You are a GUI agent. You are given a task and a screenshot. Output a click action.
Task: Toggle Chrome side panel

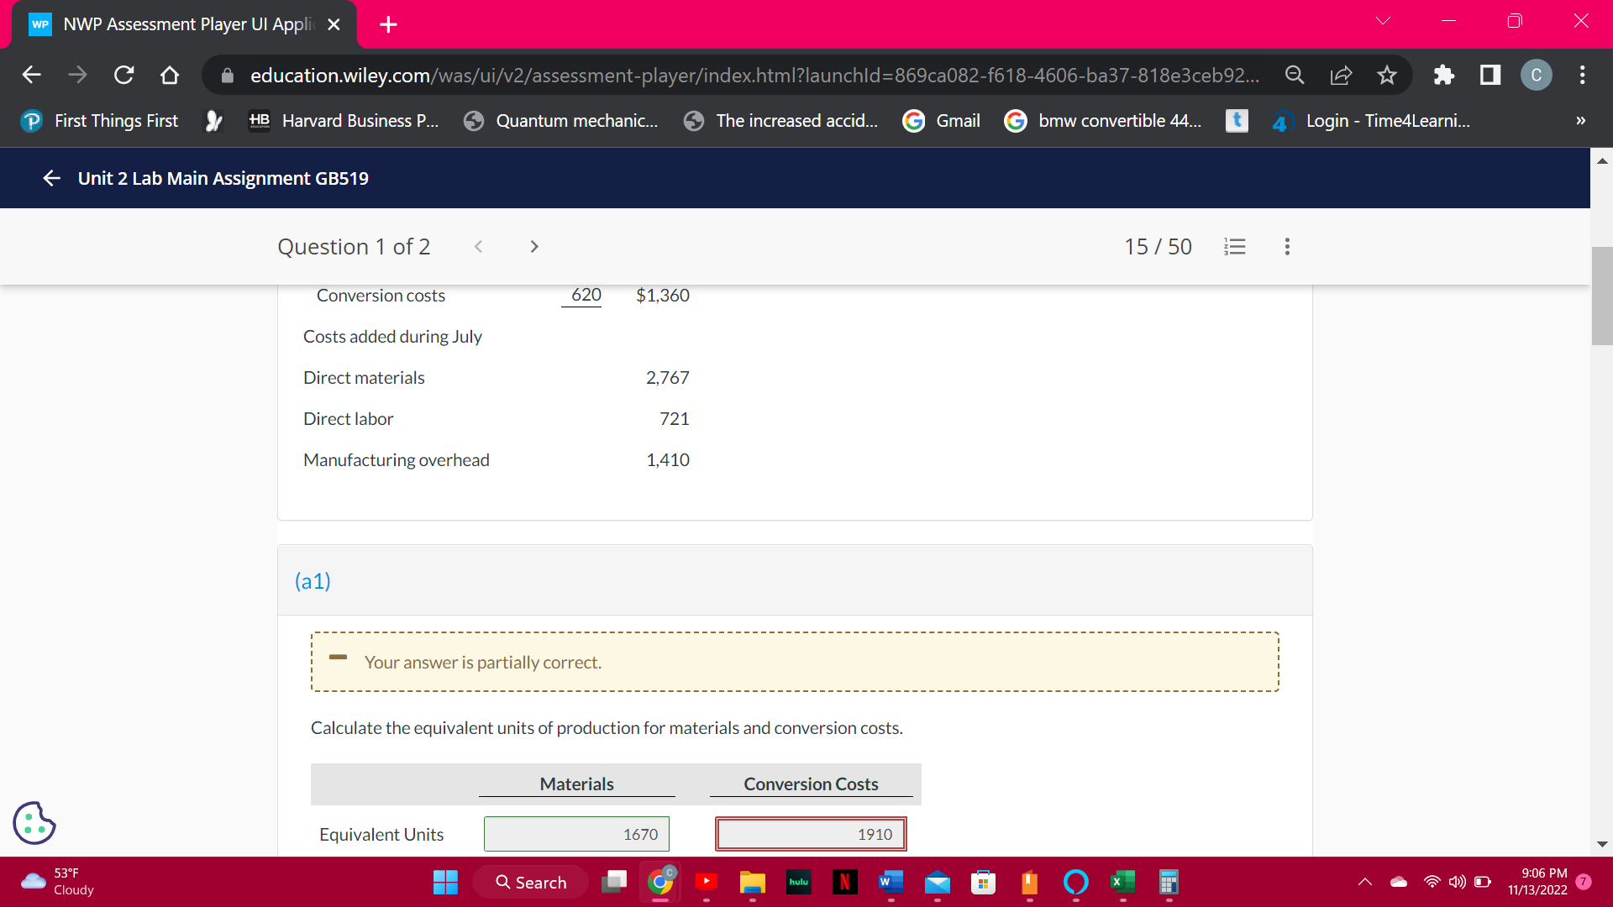click(x=1490, y=76)
